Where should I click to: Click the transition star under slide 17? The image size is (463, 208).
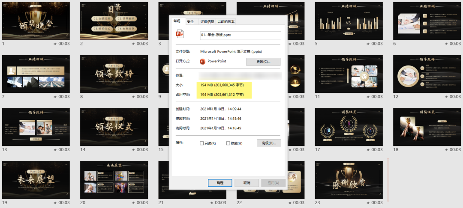pyautogui.click(x=368, y=150)
